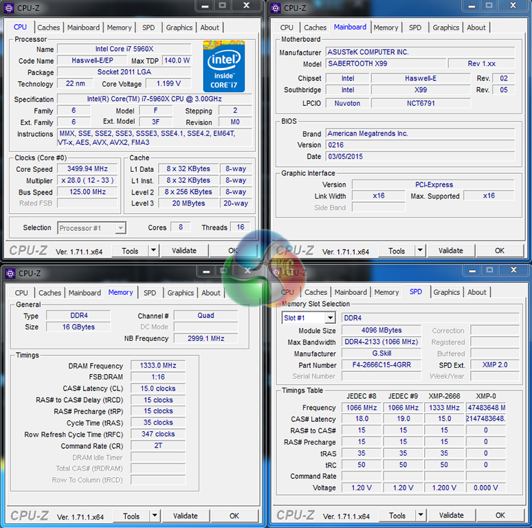Image resolution: width=532 pixels, height=528 pixels.
Task: Select CPU tab in the Memory window
Action: (21, 293)
